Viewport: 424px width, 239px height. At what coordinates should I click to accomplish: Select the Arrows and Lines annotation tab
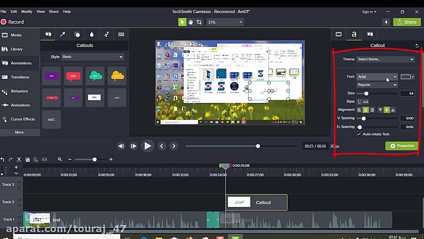coord(63,34)
